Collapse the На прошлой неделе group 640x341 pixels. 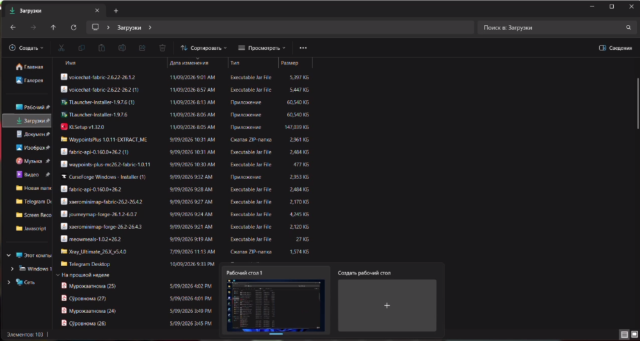click(x=58, y=275)
